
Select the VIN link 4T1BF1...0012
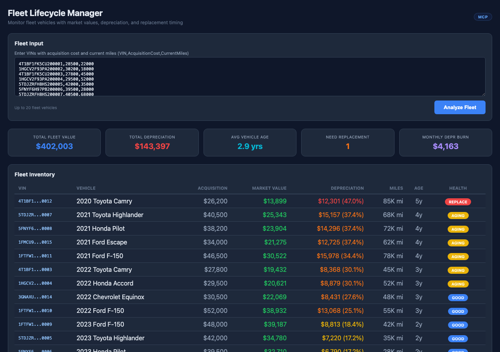pos(35,201)
